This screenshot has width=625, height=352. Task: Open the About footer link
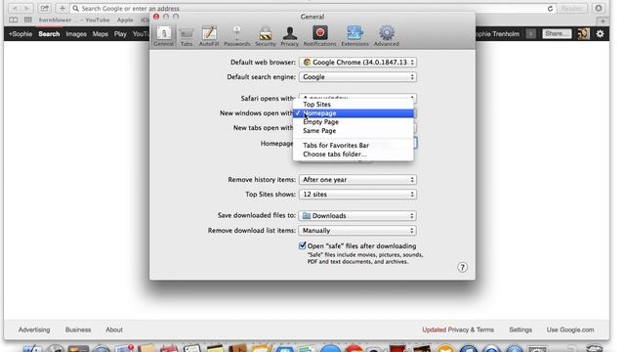pos(114,330)
